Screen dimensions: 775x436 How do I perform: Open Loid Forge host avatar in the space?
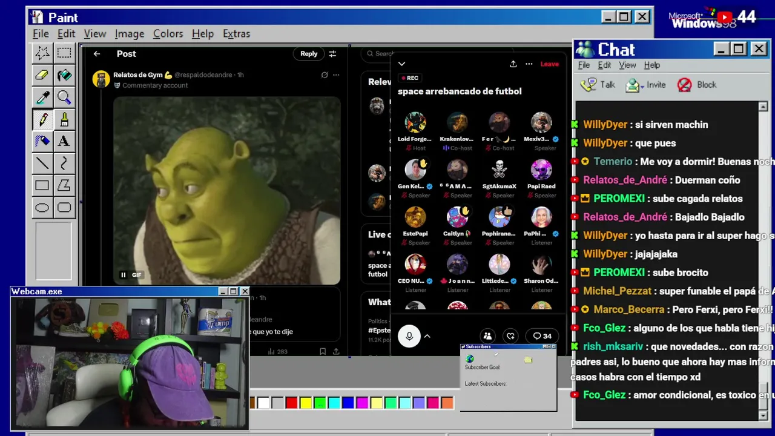click(x=415, y=122)
